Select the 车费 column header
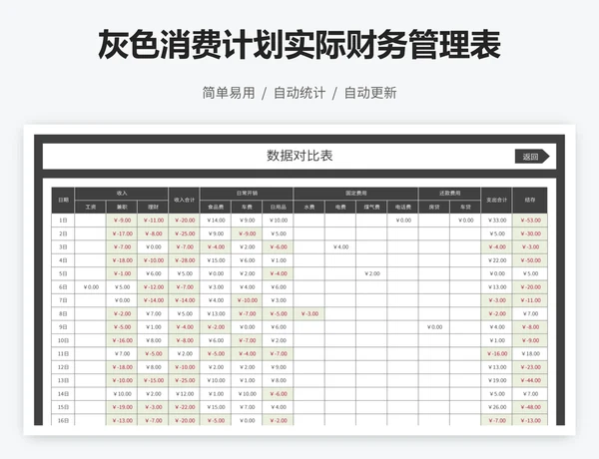Image resolution: width=599 pixels, height=459 pixels. (x=247, y=207)
